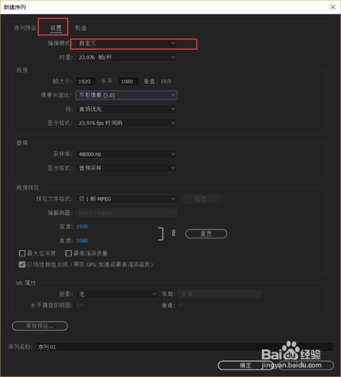Switch to the 轨道 tab
Viewport: 341px width, 377px height.
point(80,28)
